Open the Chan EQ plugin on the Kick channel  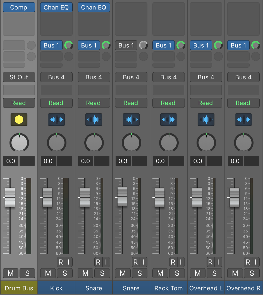[x=56, y=7]
